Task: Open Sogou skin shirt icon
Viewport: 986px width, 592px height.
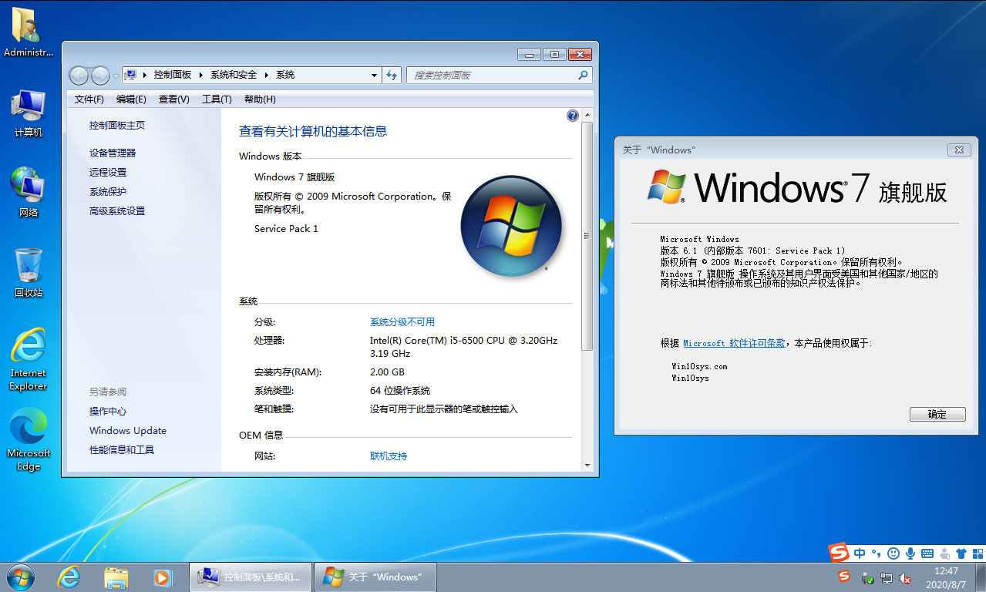Action: click(961, 553)
